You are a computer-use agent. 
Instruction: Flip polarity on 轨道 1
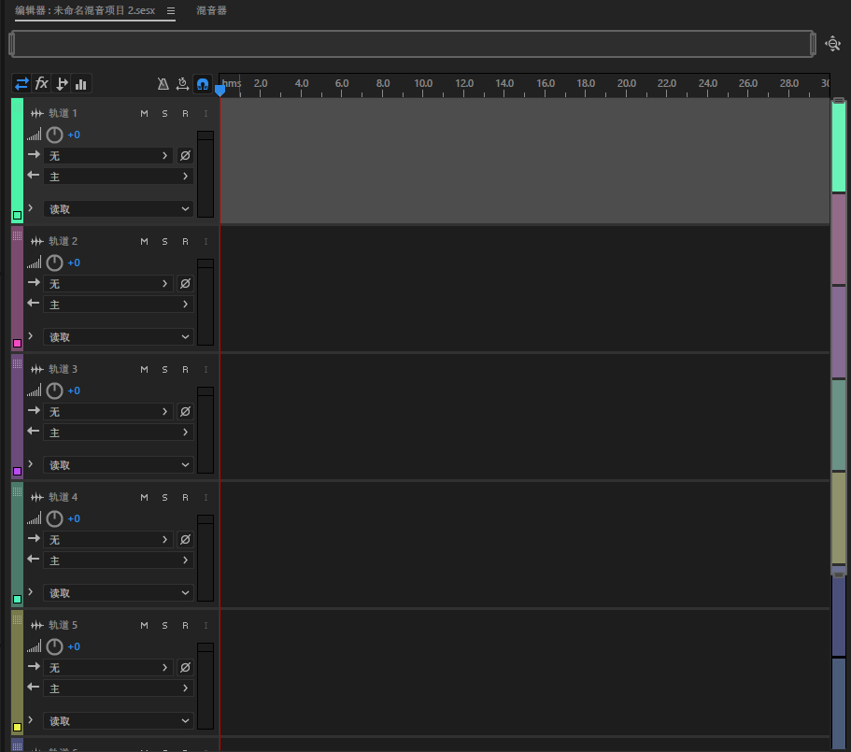tap(185, 156)
